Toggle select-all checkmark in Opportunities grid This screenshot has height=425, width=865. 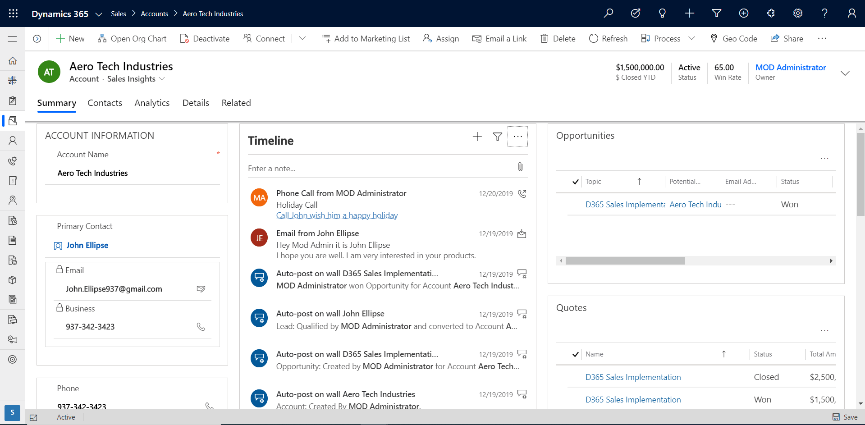pos(576,182)
